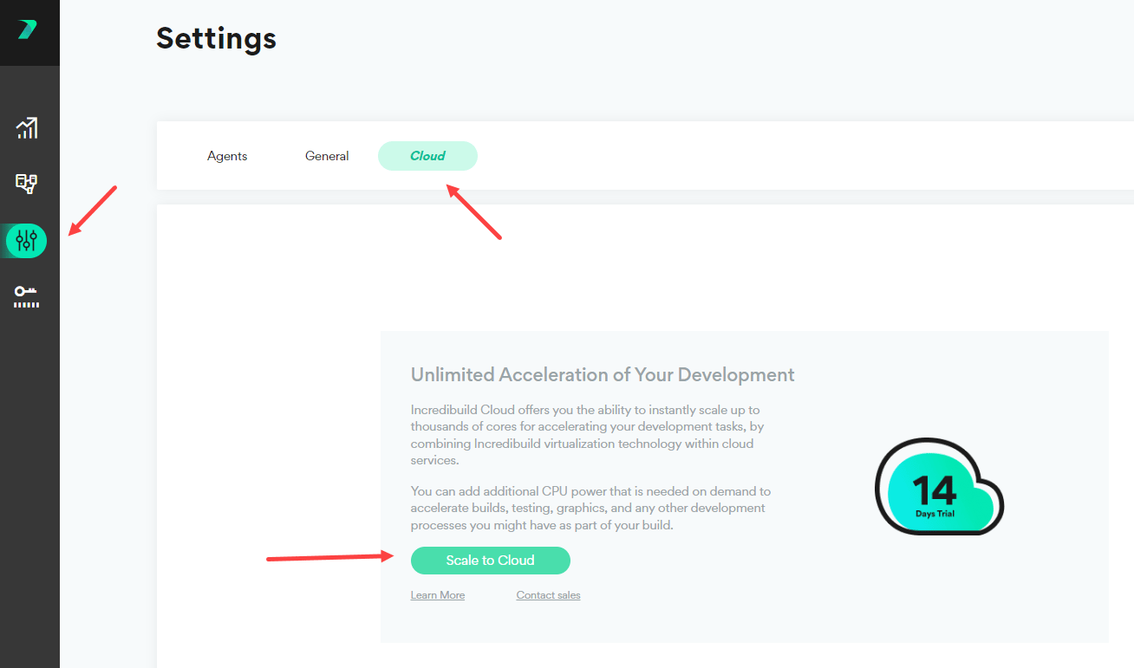Switch to the Agents tab
The image size is (1134, 668).
click(x=227, y=156)
